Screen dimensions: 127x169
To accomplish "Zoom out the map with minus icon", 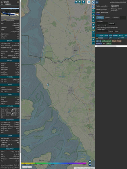I will pos(90,165).
